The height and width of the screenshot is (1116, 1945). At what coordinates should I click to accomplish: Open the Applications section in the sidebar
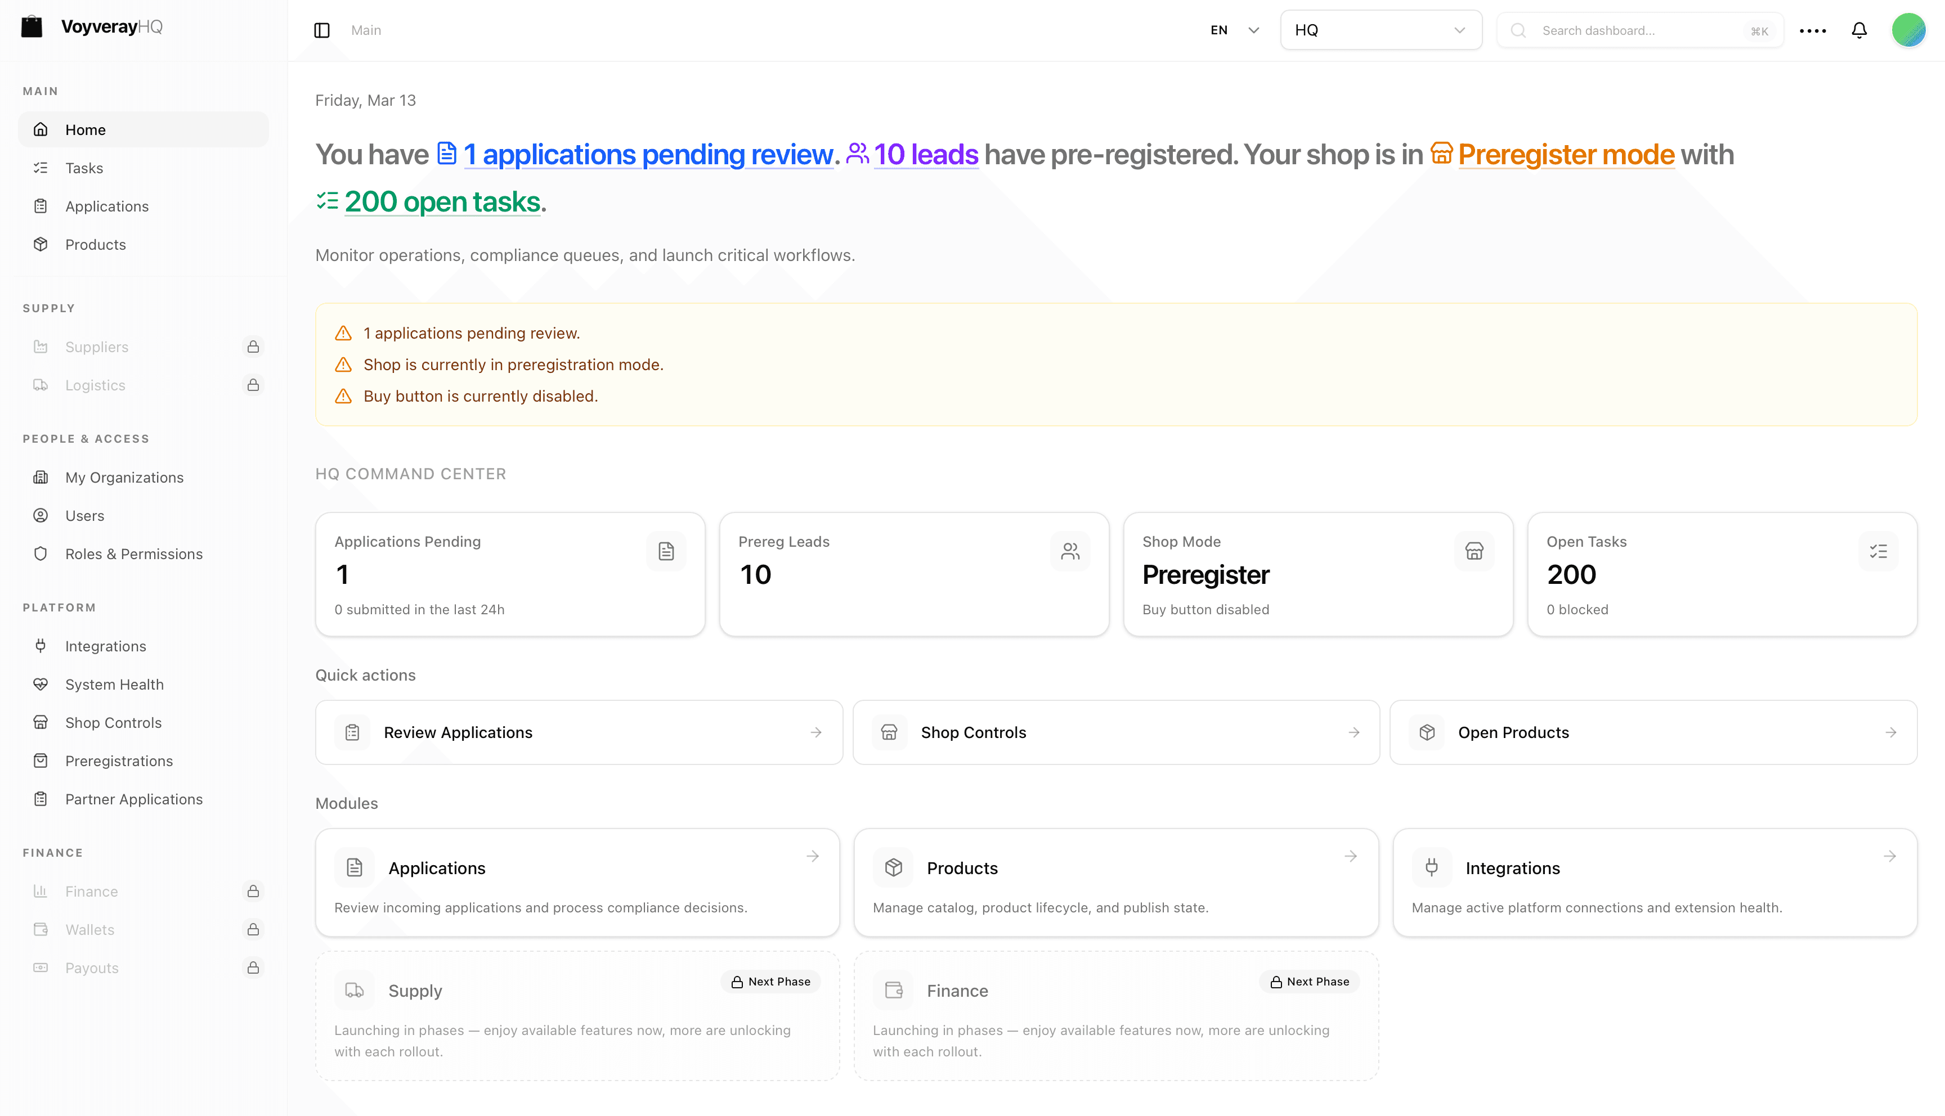[106, 206]
